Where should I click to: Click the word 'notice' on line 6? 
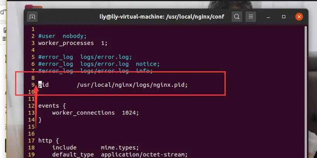pyautogui.click(x=147, y=64)
